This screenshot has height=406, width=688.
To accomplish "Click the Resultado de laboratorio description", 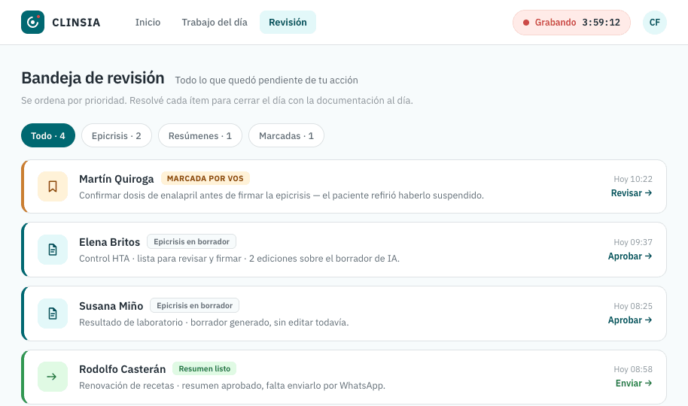I will (x=214, y=323).
